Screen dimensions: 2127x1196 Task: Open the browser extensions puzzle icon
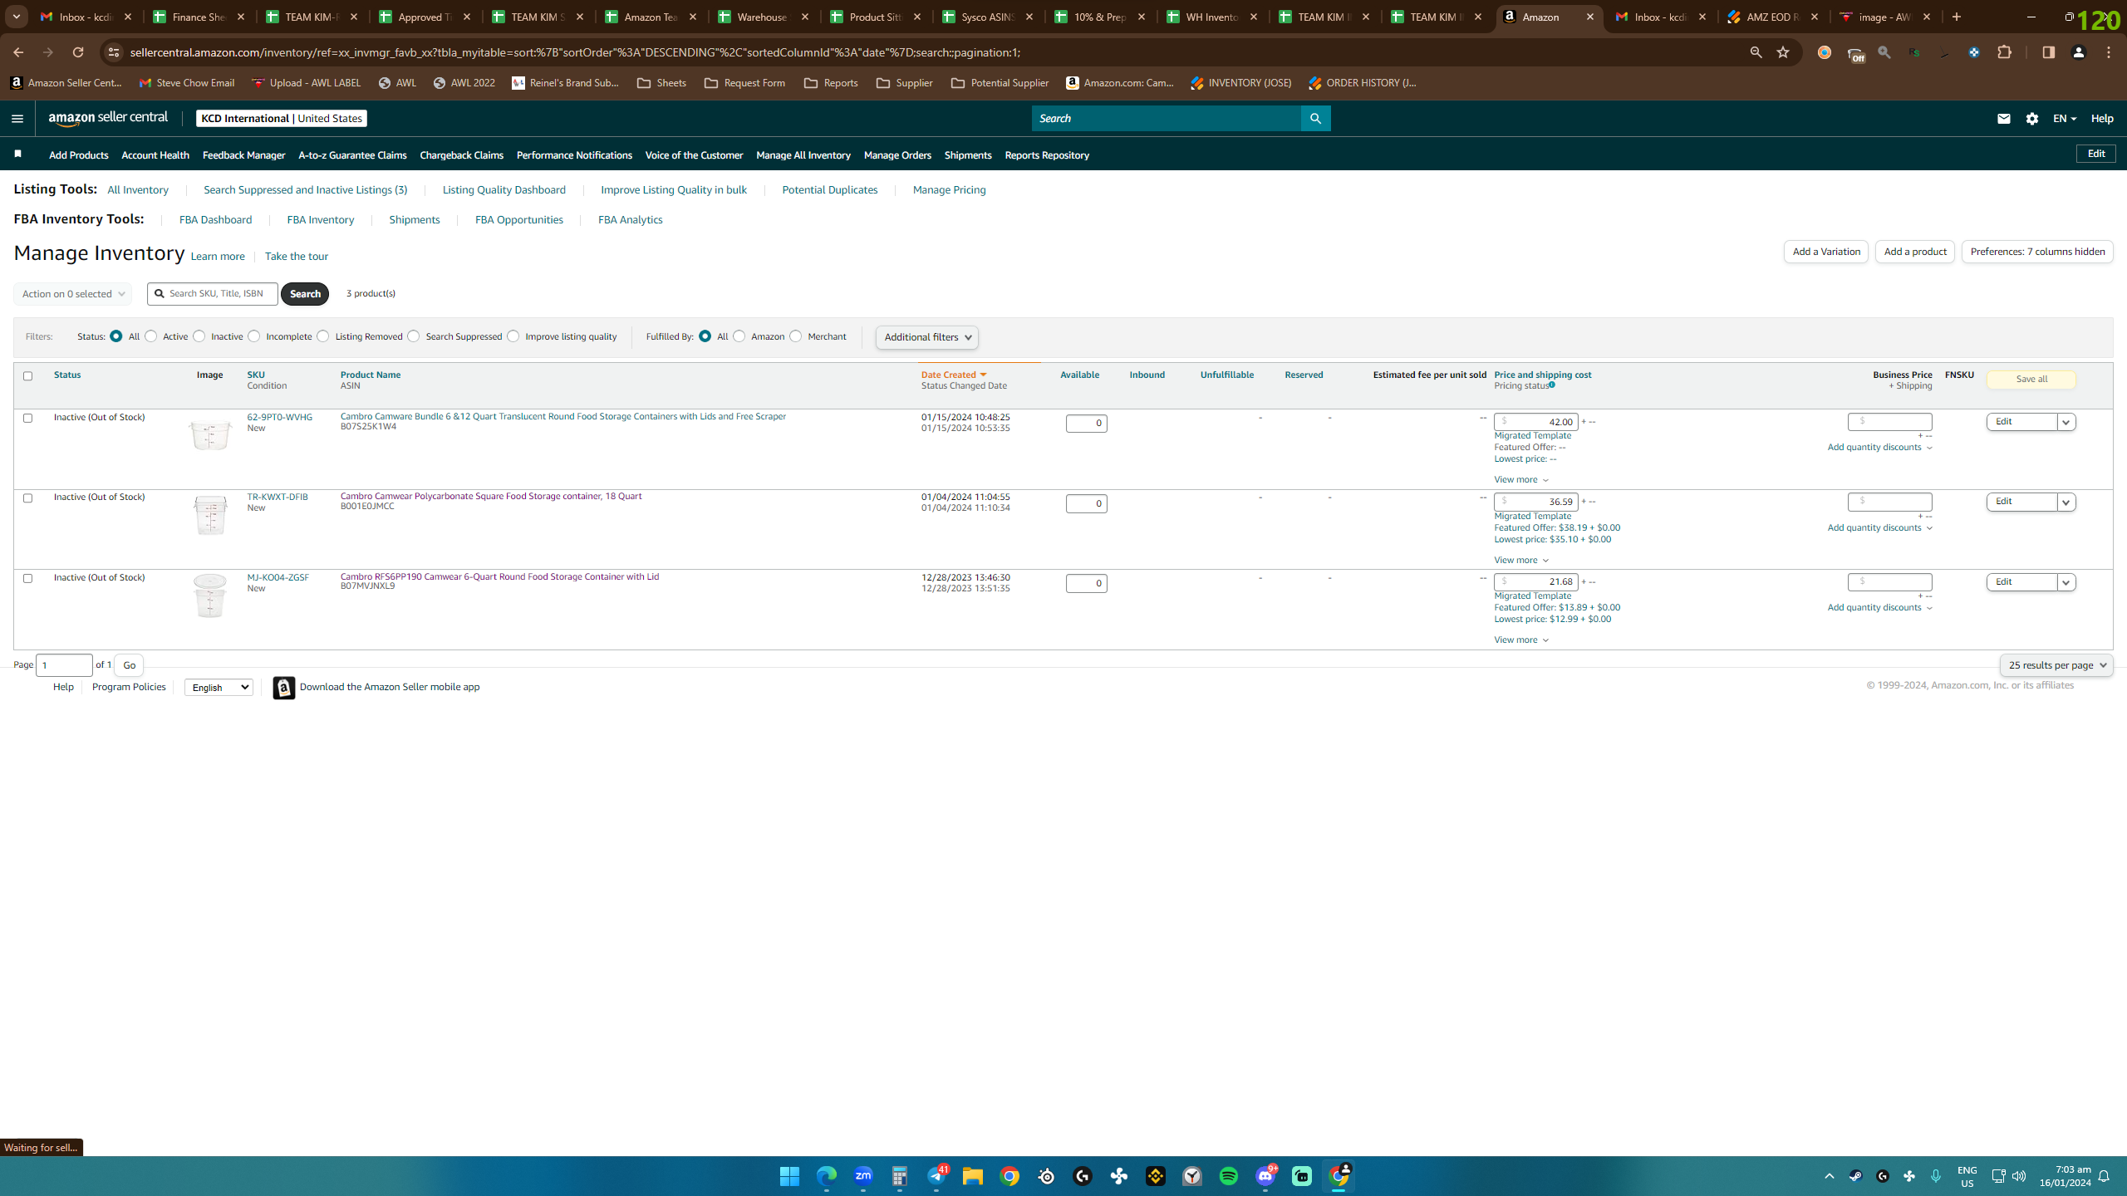click(x=2004, y=52)
